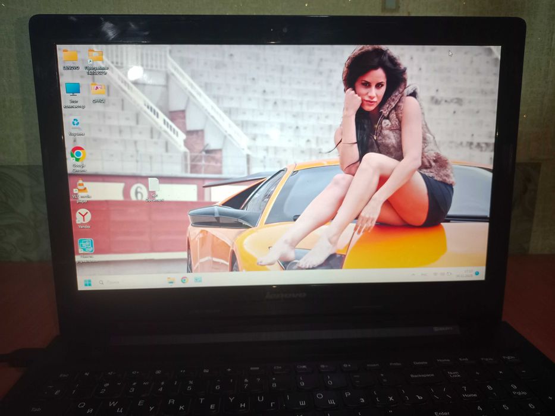Viewport: 555px width, 416px height.
Task: Open the Программы folder shortcut
Action: click(x=96, y=62)
